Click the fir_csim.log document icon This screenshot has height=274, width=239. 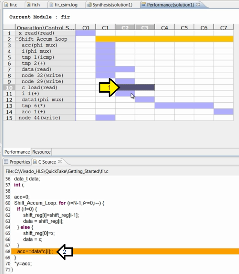[51, 5]
